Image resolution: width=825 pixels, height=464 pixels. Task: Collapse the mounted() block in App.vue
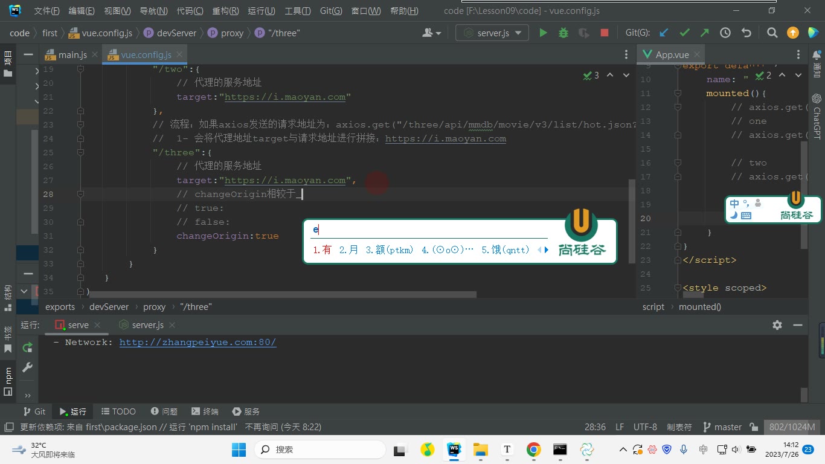coord(678,94)
